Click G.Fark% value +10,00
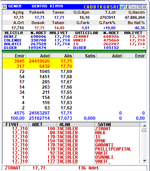150x171 pixels. point(109,28)
